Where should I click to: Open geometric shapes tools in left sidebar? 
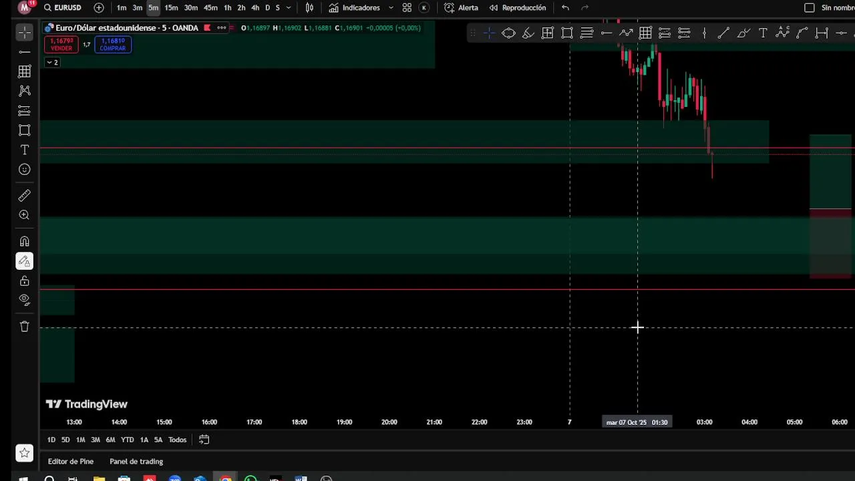point(25,130)
